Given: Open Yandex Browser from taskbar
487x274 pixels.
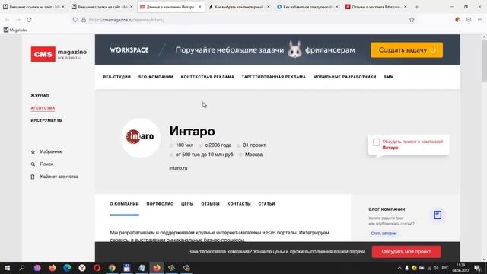Looking at the screenshot, I should point(82,268).
